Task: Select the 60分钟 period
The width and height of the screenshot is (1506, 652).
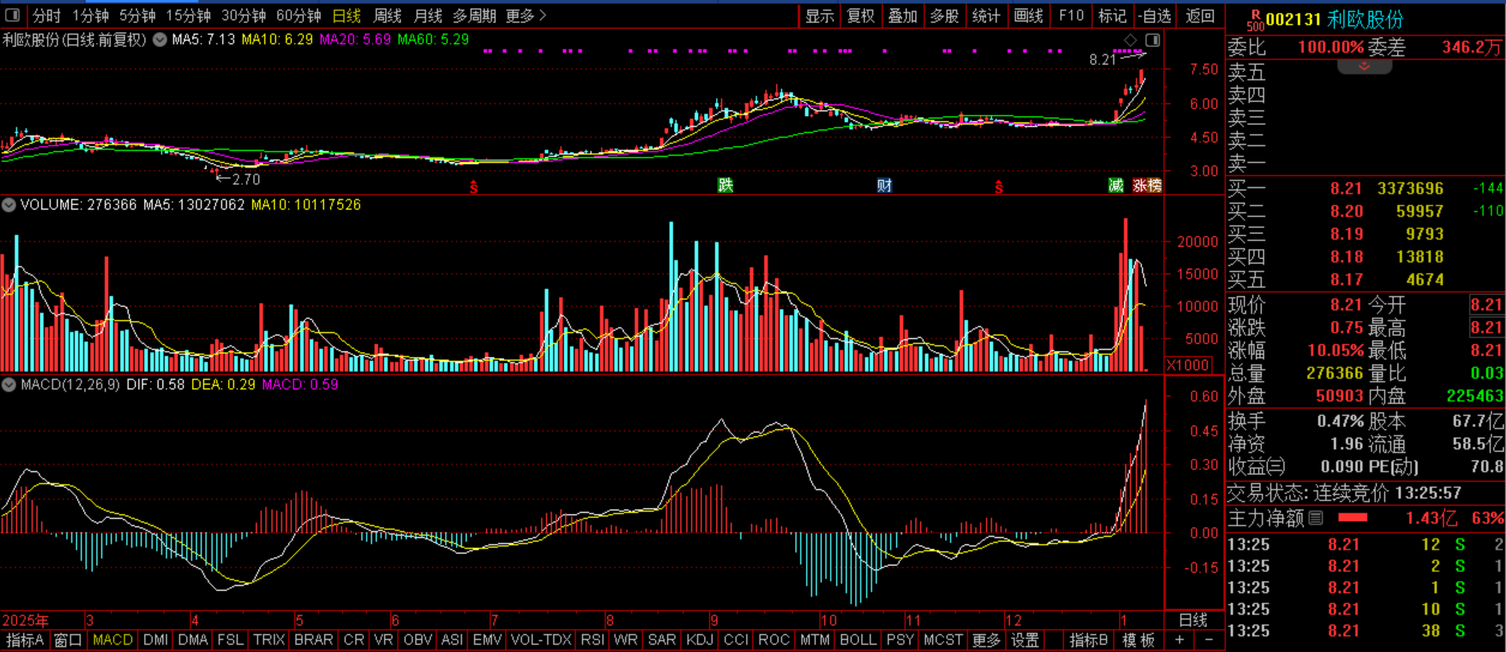Action: [299, 15]
